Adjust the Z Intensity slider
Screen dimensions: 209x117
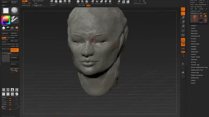pyautogui.click(x=40, y=5)
